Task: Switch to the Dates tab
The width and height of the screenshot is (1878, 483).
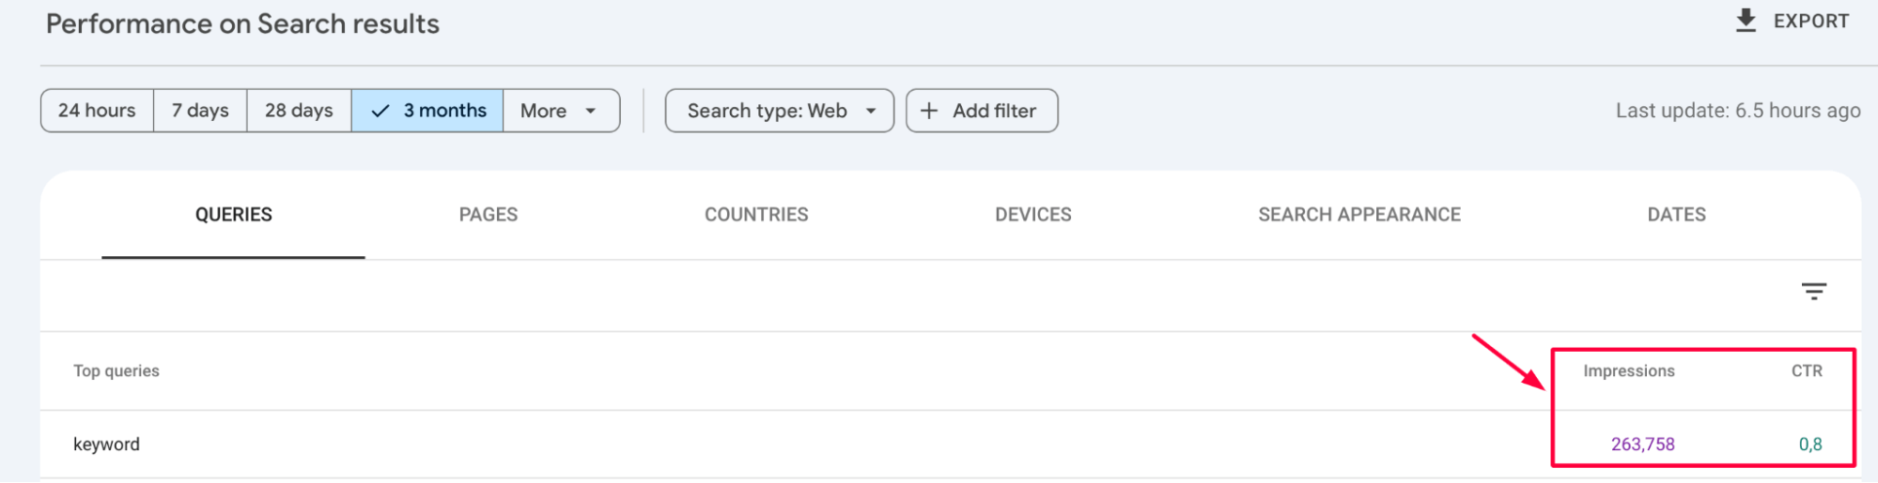Action: click(1676, 215)
